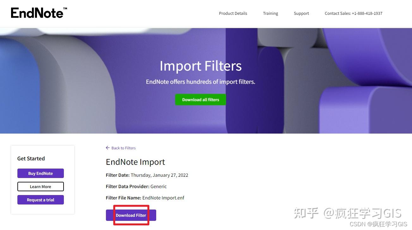Go to the Support page from the header
412x230 pixels.
(301, 13)
